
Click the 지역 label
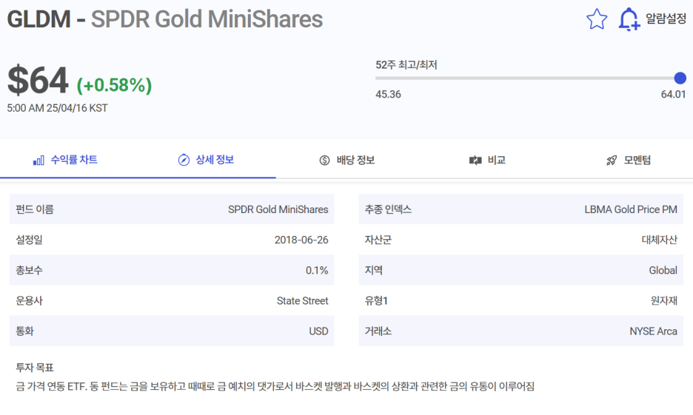pos(373,270)
